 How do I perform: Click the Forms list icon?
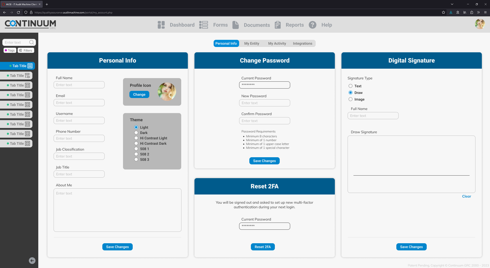coord(203,25)
